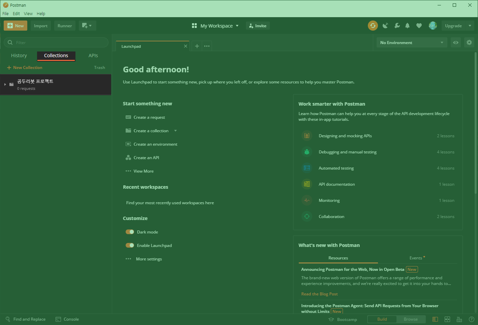This screenshot has width=478, height=325.
Task: Click the Launchpad vertical scrollbar
Action: coord(476,123)
